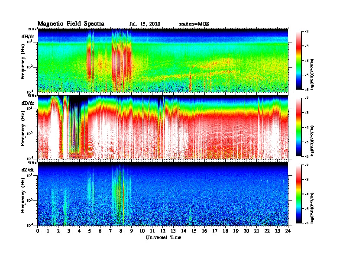This screenshot has width=343, height=265.
Task: Click hour 17 on the time axis
Action: coord(215,231)
